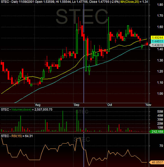Screen dimensions: 164x167
Task: Click the 10M volume axis label
Action: click(160, 128)
